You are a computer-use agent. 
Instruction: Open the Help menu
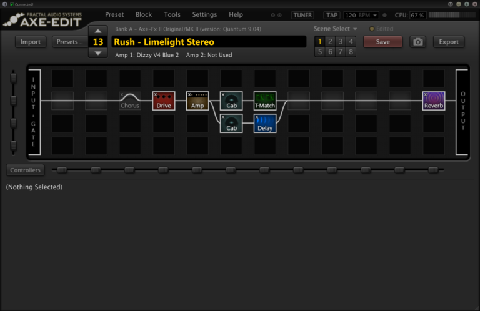[x=236, y=15]
